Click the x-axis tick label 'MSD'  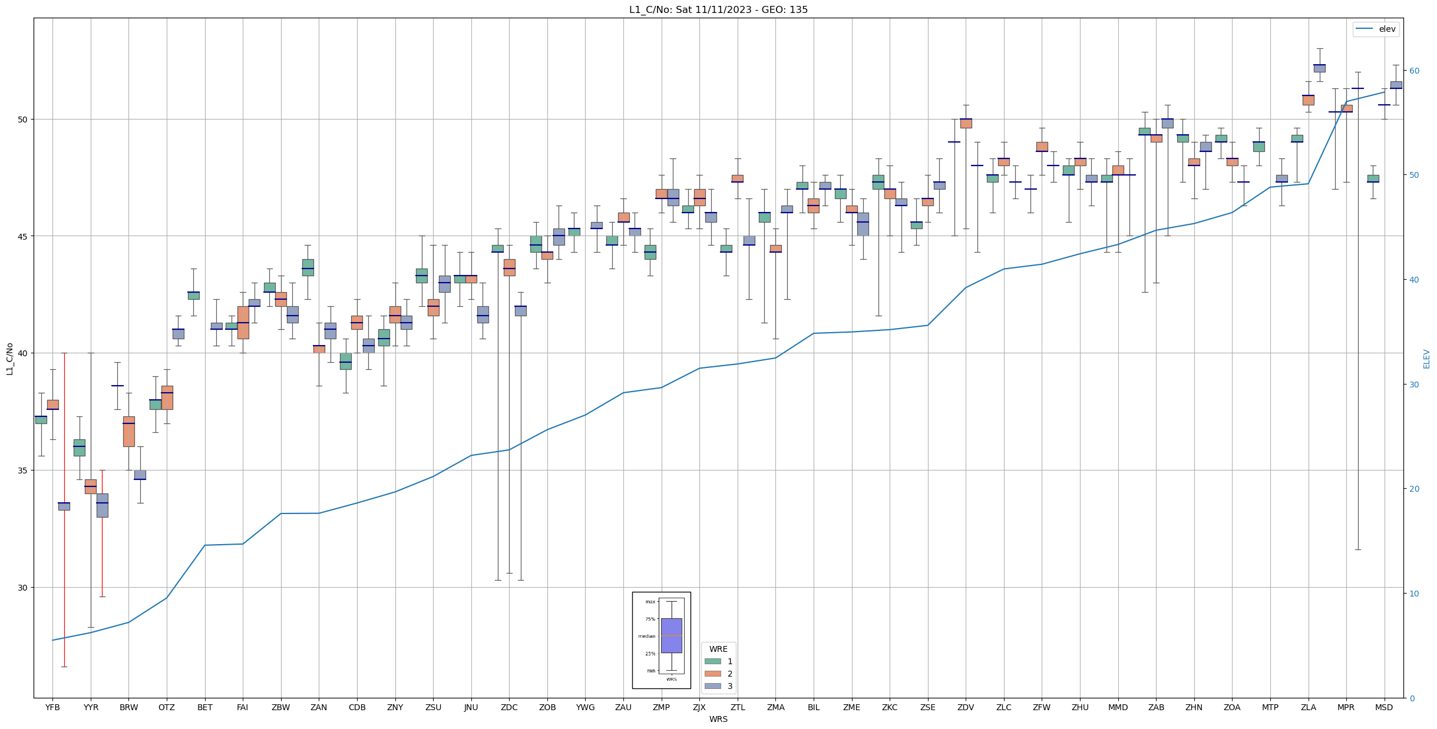(1385, 708)
